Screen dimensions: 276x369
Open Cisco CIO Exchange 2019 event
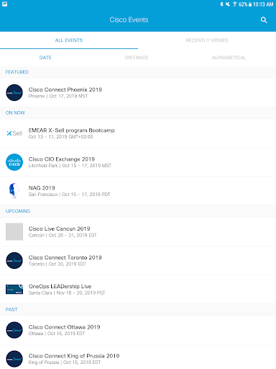[x=138, y=162]
